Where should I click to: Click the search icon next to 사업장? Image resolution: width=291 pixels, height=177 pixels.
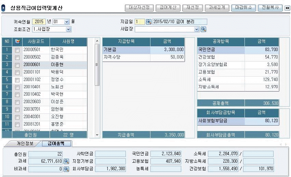[x=203, y=29]
